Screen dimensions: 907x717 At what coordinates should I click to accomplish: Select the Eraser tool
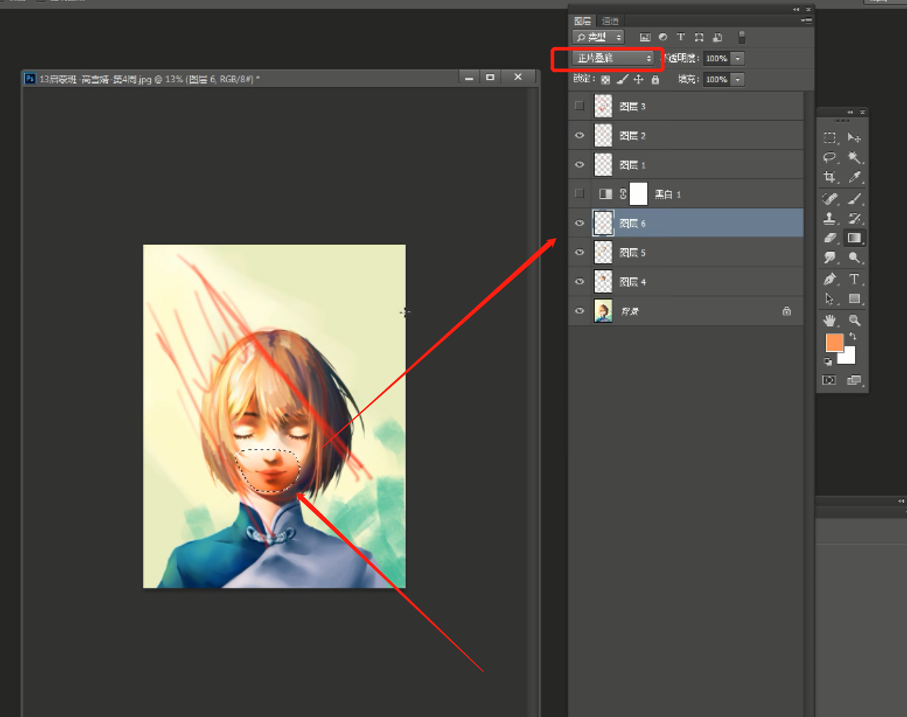point(829,238)
